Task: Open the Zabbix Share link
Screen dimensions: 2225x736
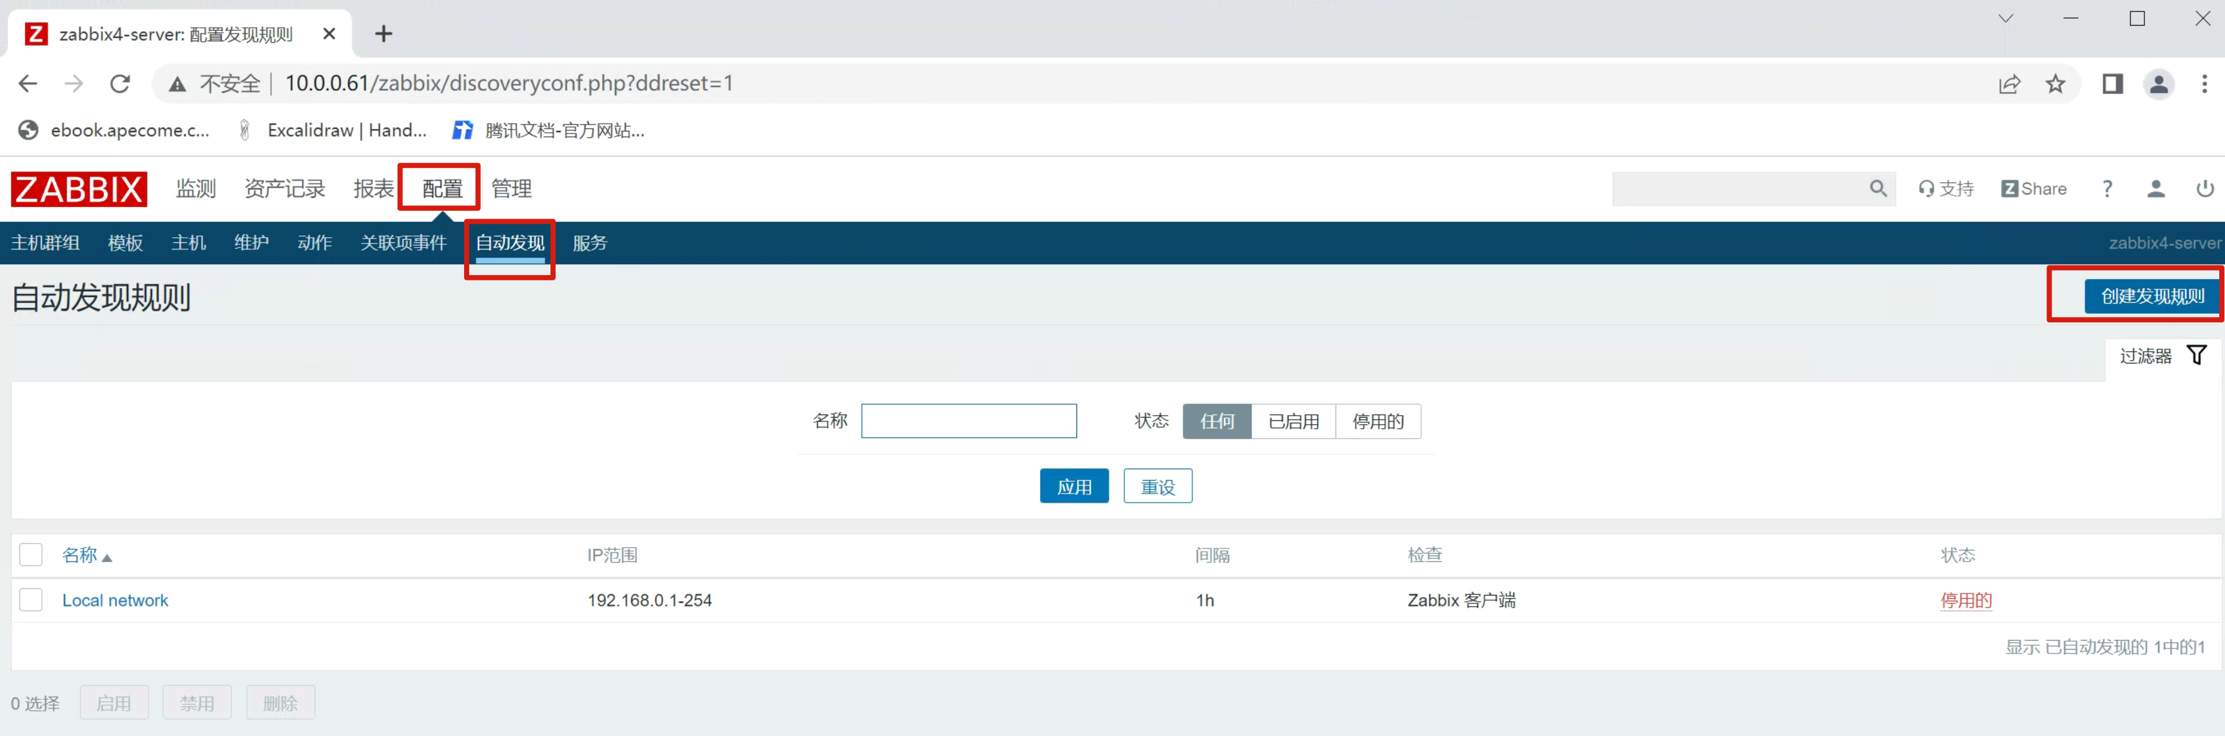Action: click(x=2034, y=188)
